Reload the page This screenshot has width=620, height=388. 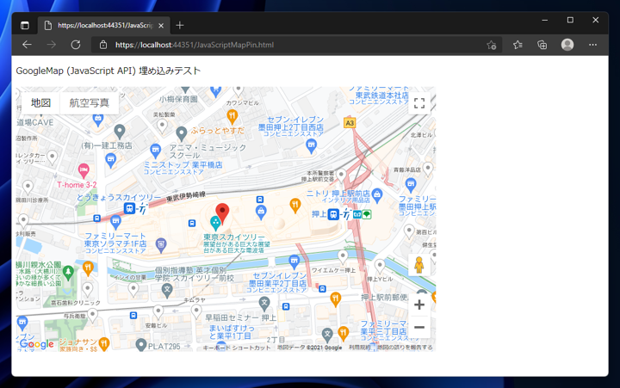click(76, 45)
